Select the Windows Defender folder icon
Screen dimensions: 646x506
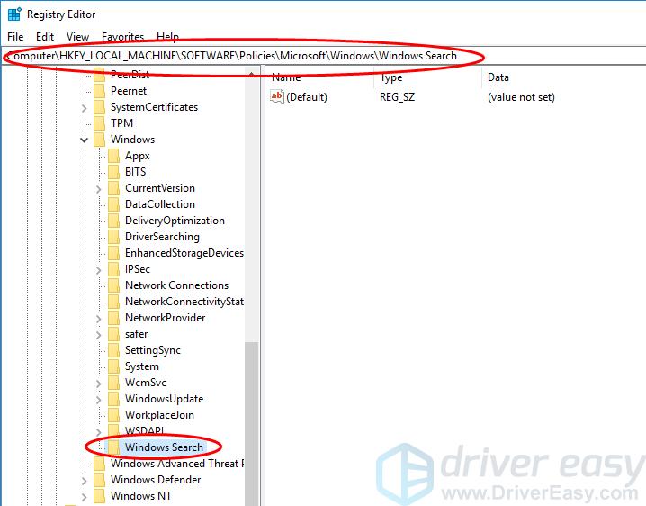pos(99,480)
